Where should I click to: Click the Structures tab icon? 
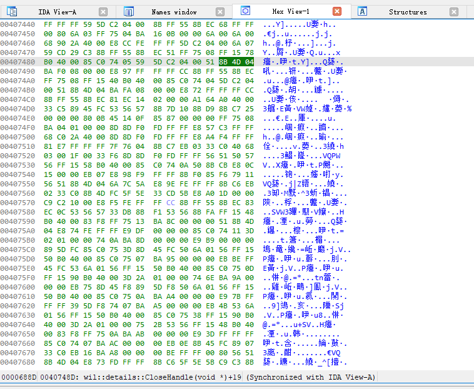(363, 12)
